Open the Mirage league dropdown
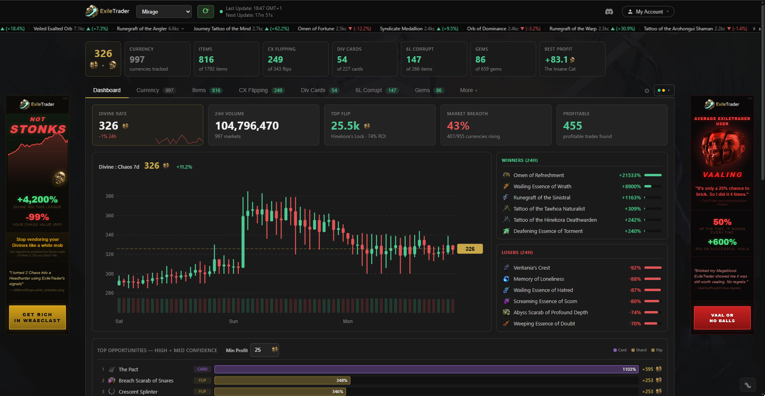This screenshot has width=765, height=396. point(164,11)
